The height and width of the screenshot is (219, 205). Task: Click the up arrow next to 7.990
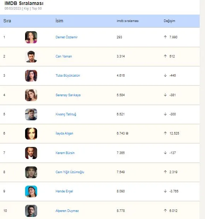[165, 37]
